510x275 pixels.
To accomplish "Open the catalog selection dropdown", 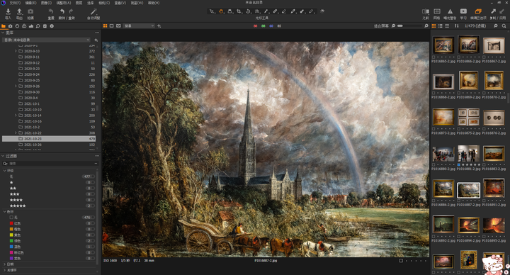I will [46, 40].
